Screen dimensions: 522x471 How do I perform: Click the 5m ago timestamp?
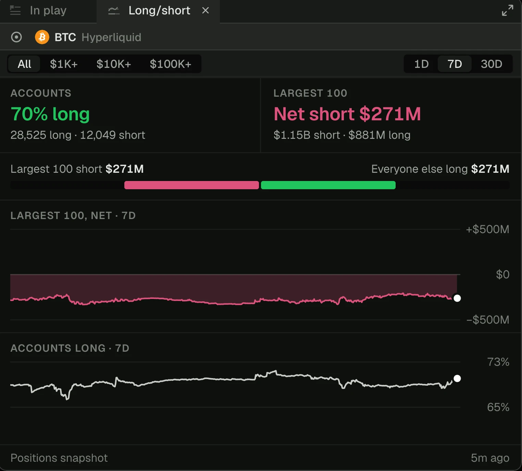[490, 458]
